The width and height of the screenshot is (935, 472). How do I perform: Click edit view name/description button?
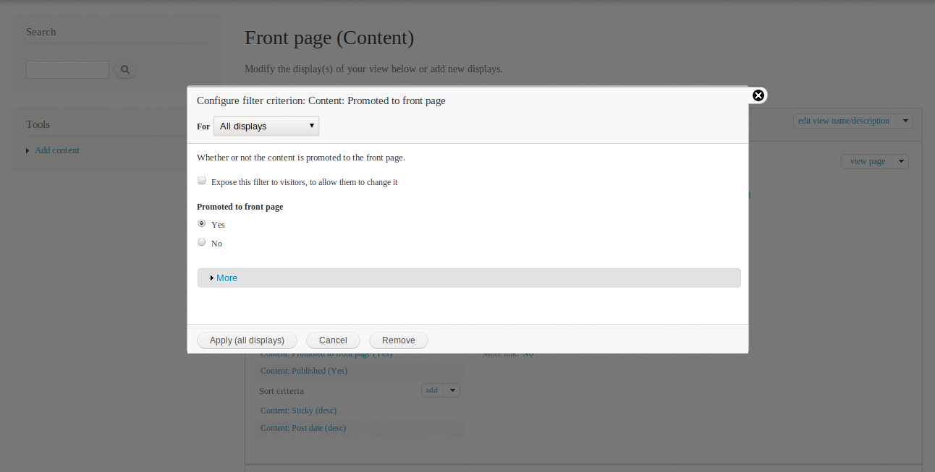tap(844, 121)
